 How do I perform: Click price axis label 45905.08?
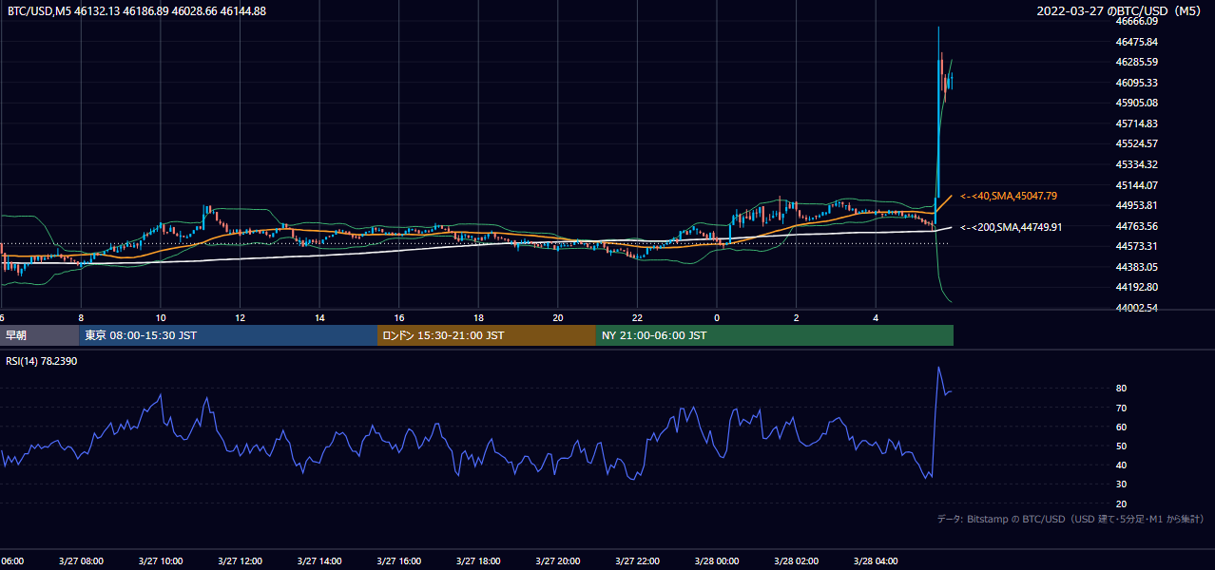click(x=1137, y=103)
